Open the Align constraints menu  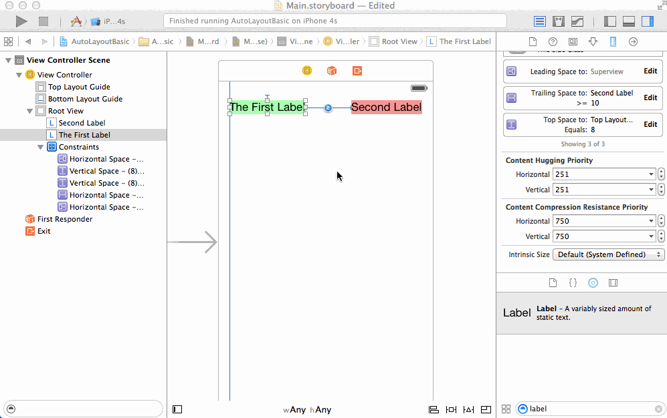(x=434, y=409)
